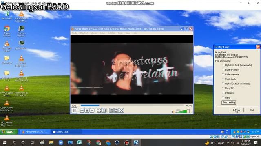
Task: Select DZMM Radyo Patrol media file
Action: coord(7,105)
